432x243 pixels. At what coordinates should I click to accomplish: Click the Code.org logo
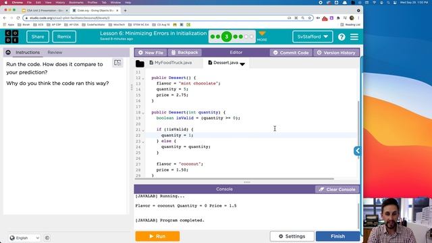coord(11,36)
